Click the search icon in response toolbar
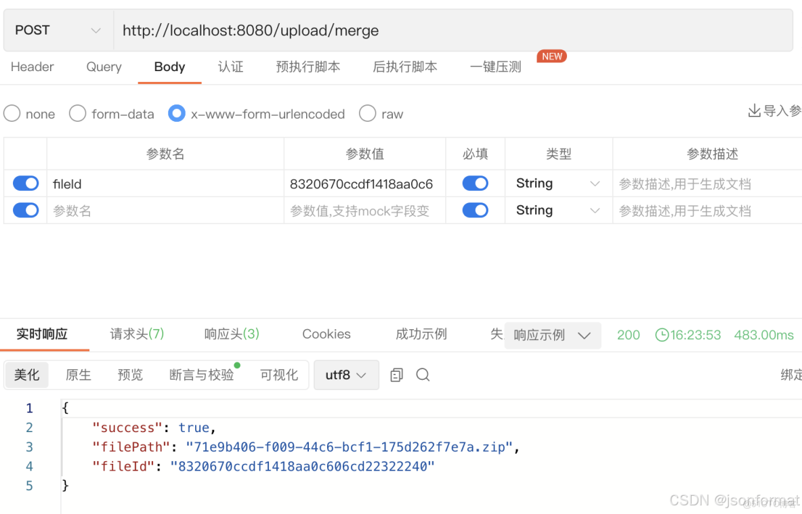802x514 pixels. [423, 374]
